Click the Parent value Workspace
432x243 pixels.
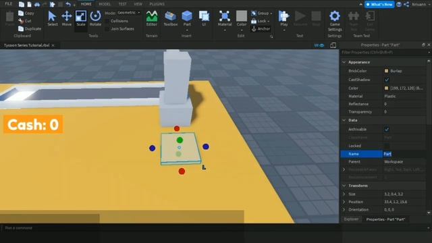click(x=394, y=162)
